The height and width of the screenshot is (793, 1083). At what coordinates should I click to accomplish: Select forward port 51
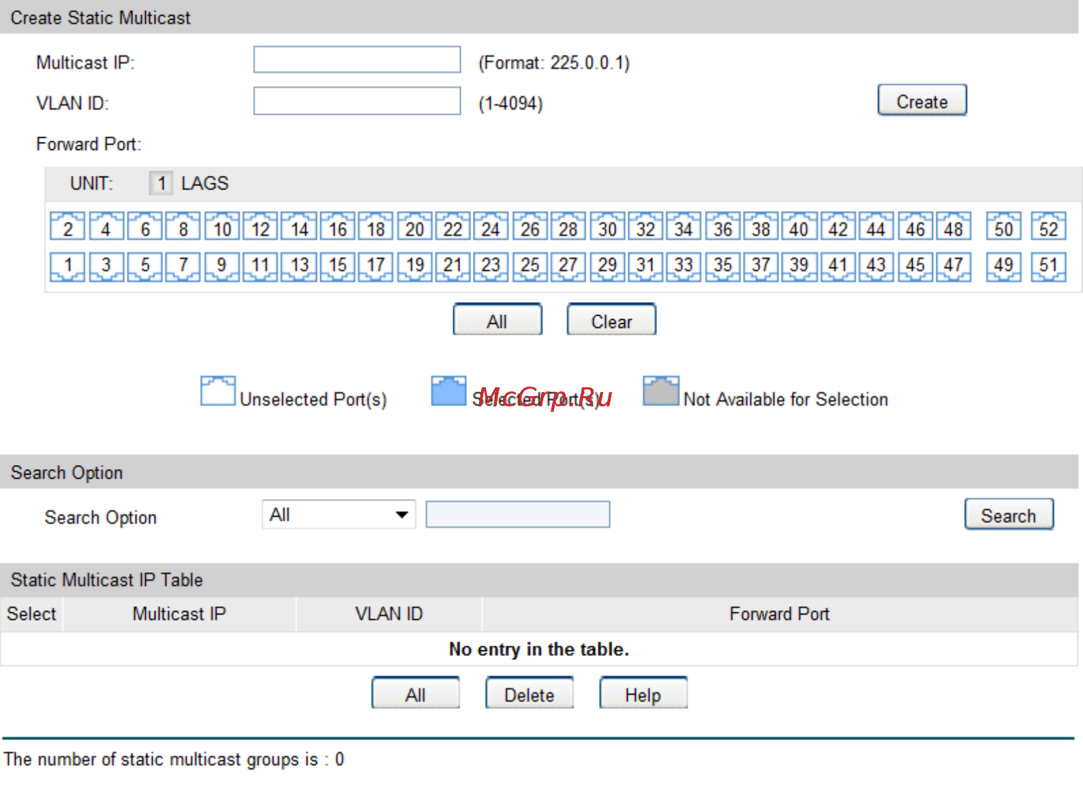pos(1048,267)
